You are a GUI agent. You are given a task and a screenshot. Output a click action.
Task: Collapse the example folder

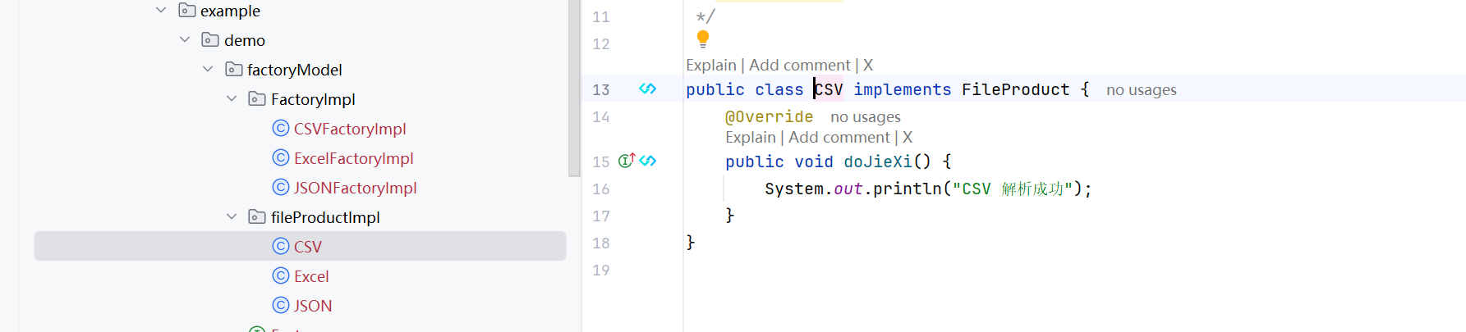tap(161, 11)
